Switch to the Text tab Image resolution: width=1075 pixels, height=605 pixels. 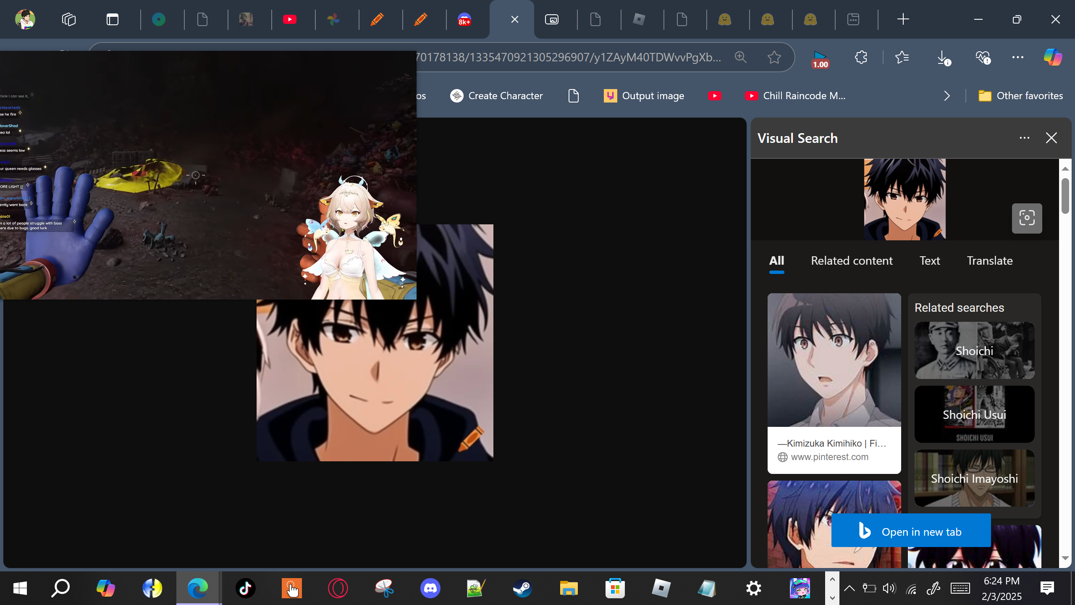tap(930, 260)
